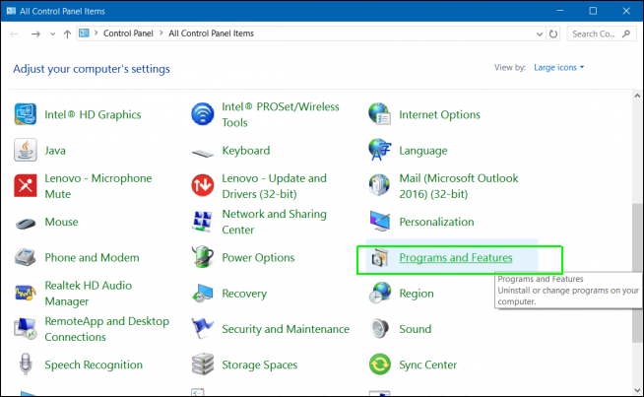This screenshot has height=397, width=644.
Task: Click the Network and Sharing Center icon
Action: [203, 222]
